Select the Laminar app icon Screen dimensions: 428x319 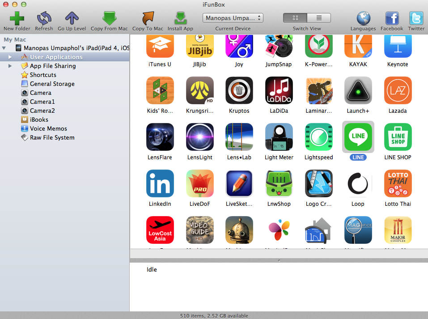tap(318, 90)
